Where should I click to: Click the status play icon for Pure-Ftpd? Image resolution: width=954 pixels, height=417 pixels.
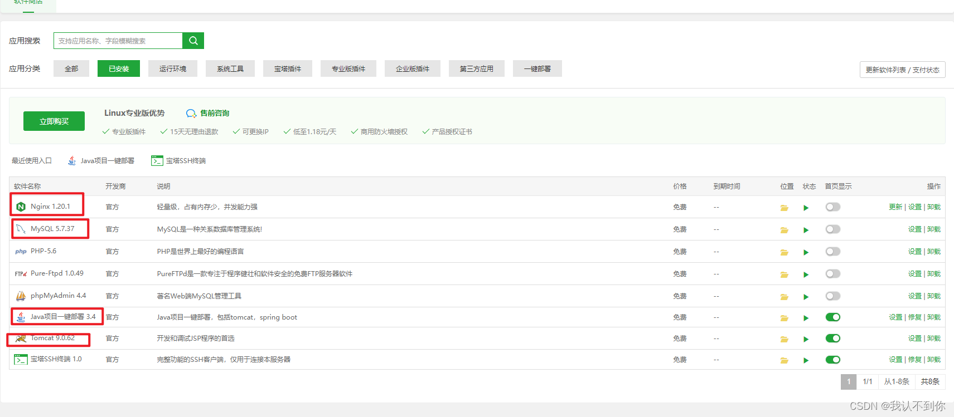click(x=806, y=274)
